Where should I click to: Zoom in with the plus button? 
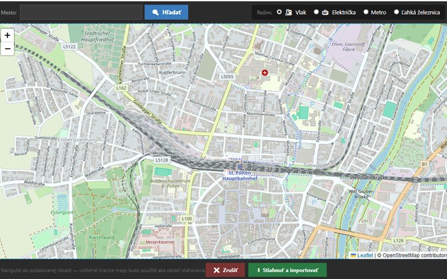[x=8, y=35]
